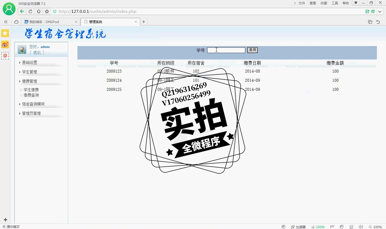Click the 缴费日期 column header
The height and width of the screenshot is (229, 386).
click(252, 63)
